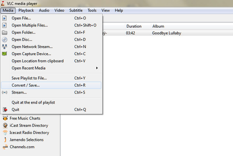Screen dimensions: 233x156
Task: Choose Open Capture Device... entry
Action: click(51, 54)
